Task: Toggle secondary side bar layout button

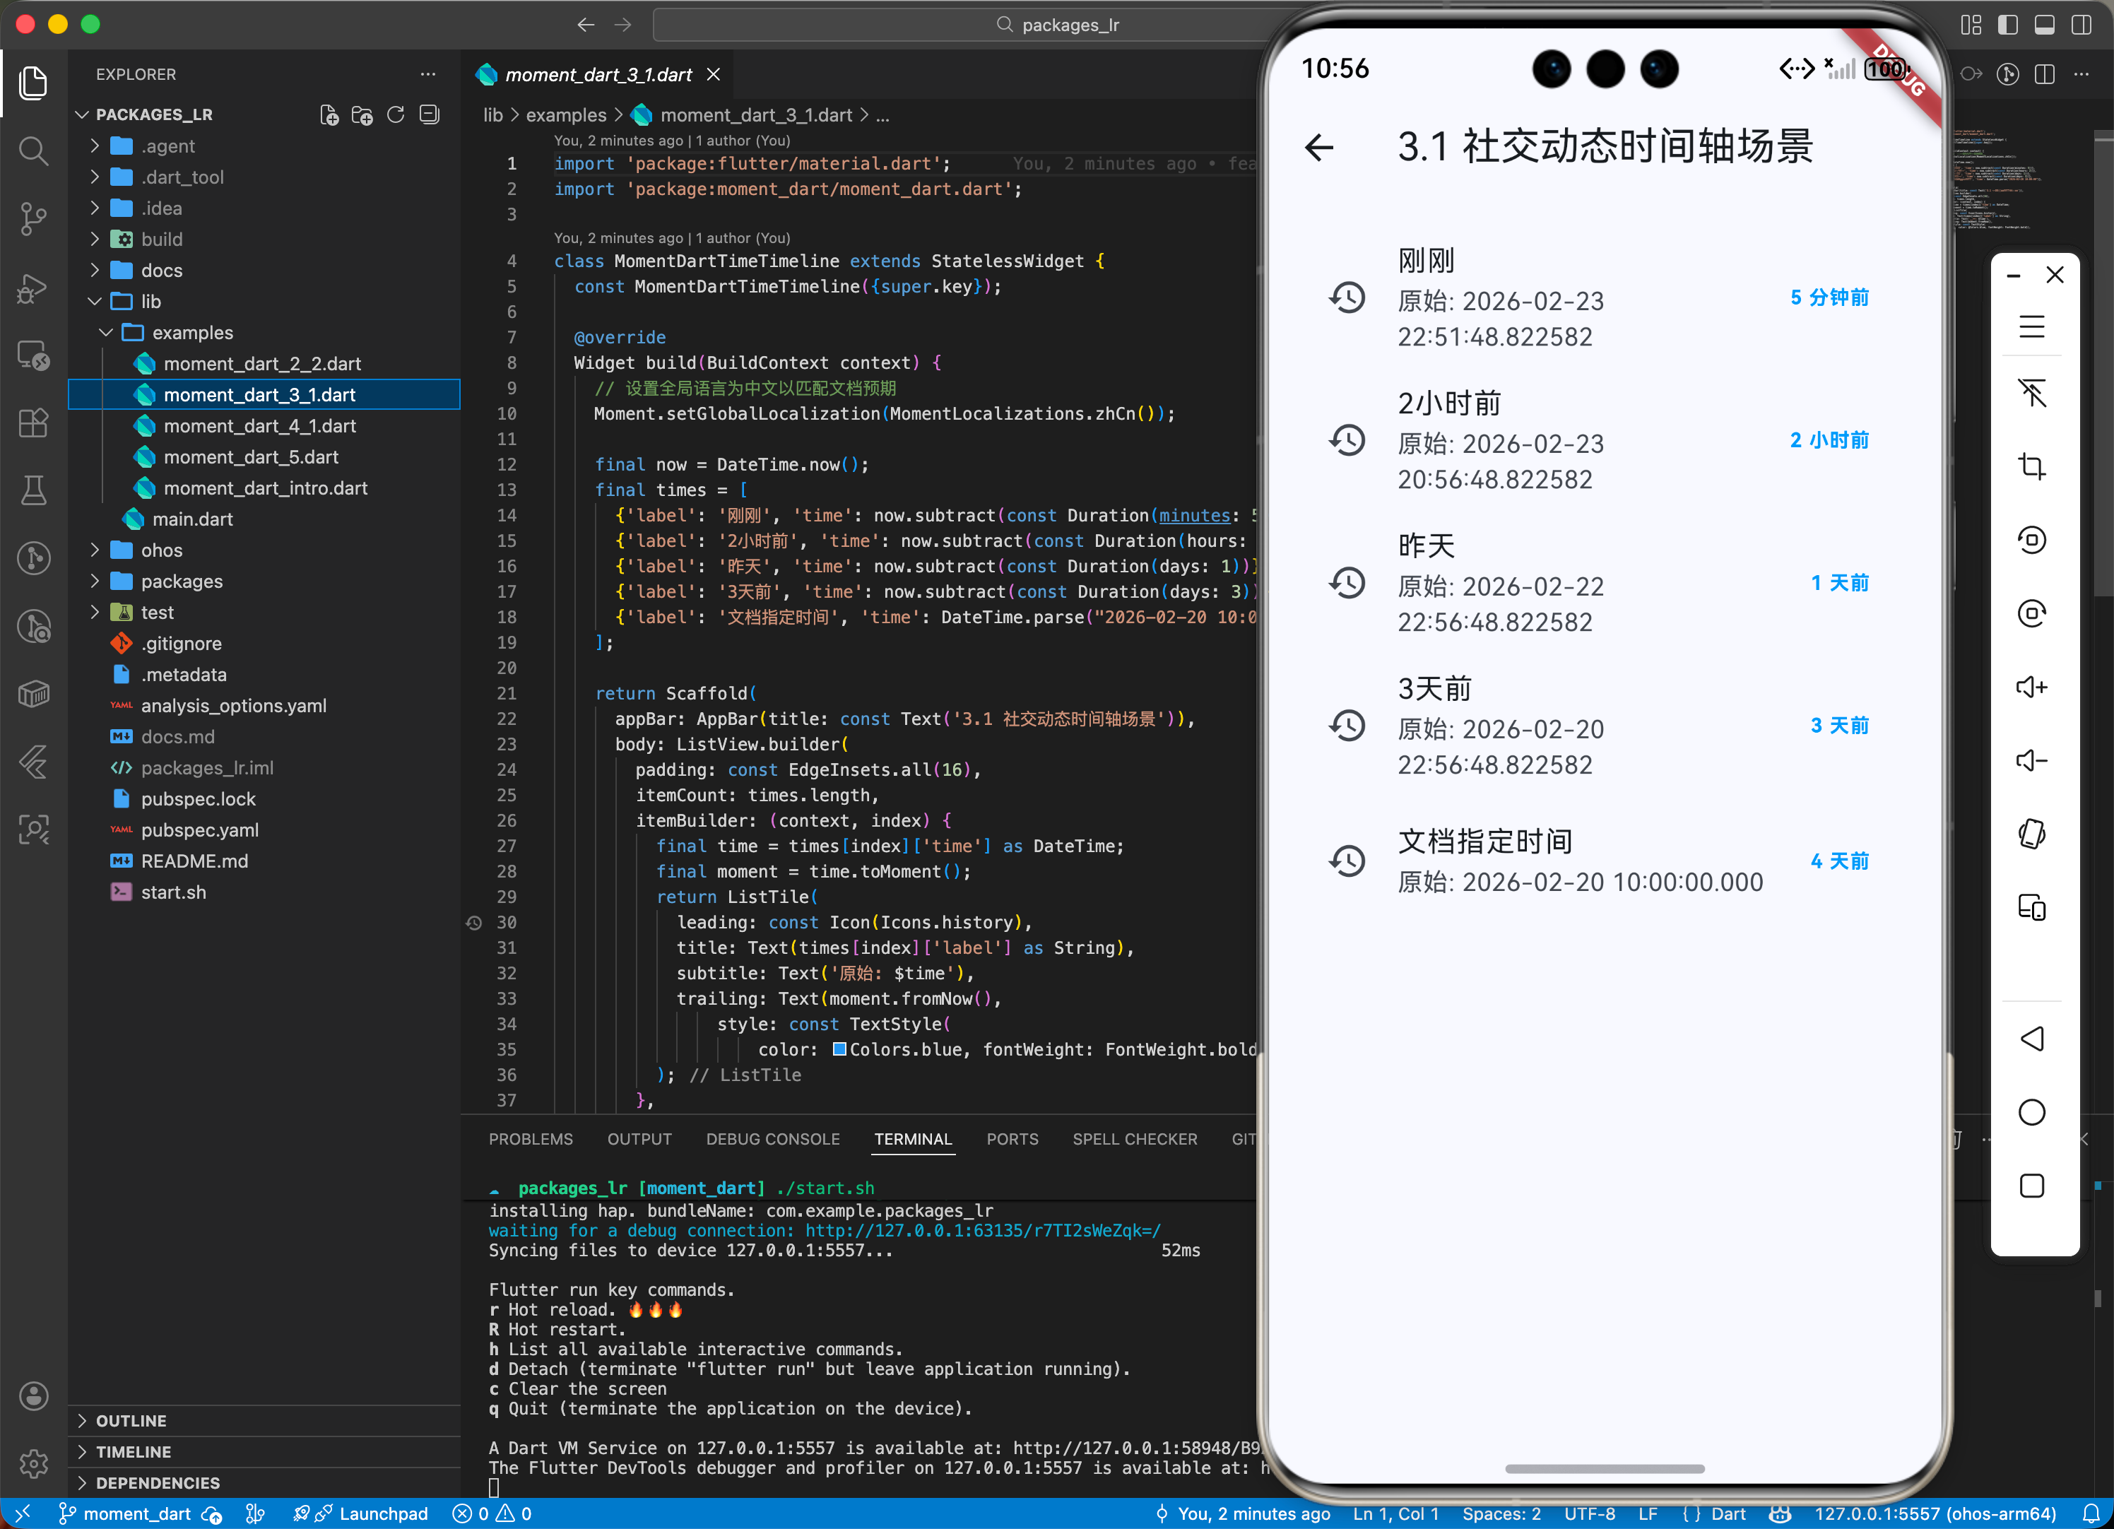Action: point(2081,24)
